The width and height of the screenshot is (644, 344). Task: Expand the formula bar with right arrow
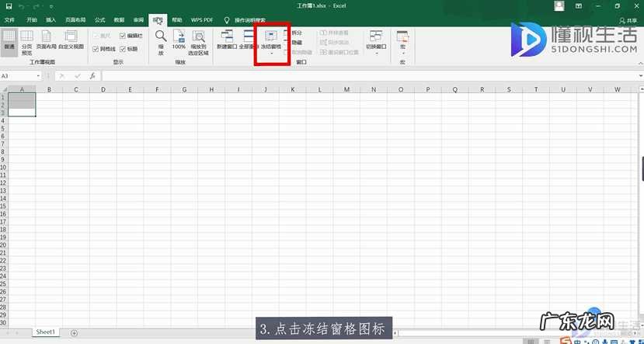tap(640, 76)
